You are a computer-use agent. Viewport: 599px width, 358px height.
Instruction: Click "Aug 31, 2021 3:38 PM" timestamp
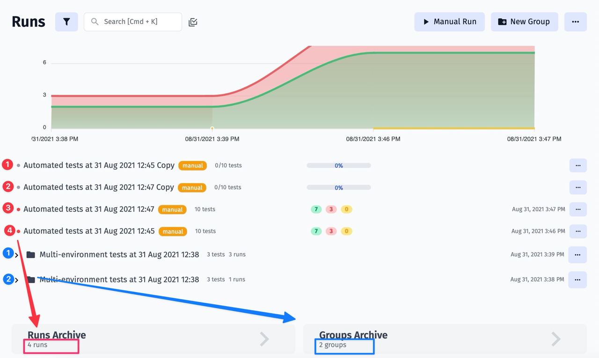click(537, 280)
